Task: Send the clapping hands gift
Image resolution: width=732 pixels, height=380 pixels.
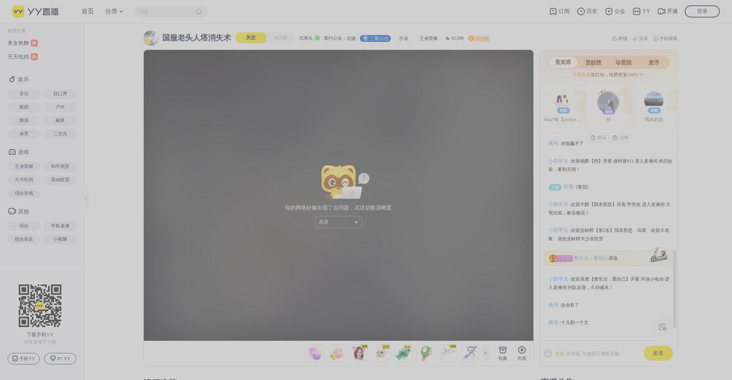Action: click(x=337, y=353)
